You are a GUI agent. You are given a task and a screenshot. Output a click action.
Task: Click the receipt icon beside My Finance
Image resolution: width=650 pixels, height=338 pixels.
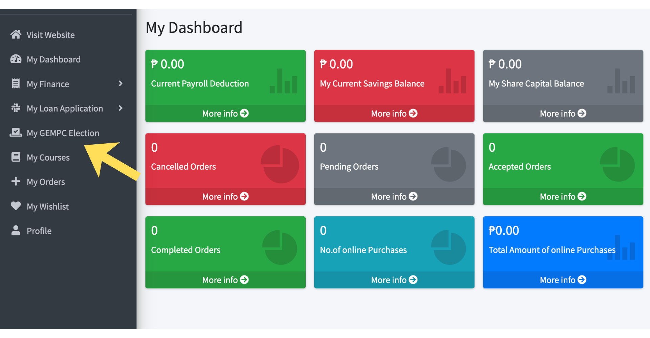point(16,83)
